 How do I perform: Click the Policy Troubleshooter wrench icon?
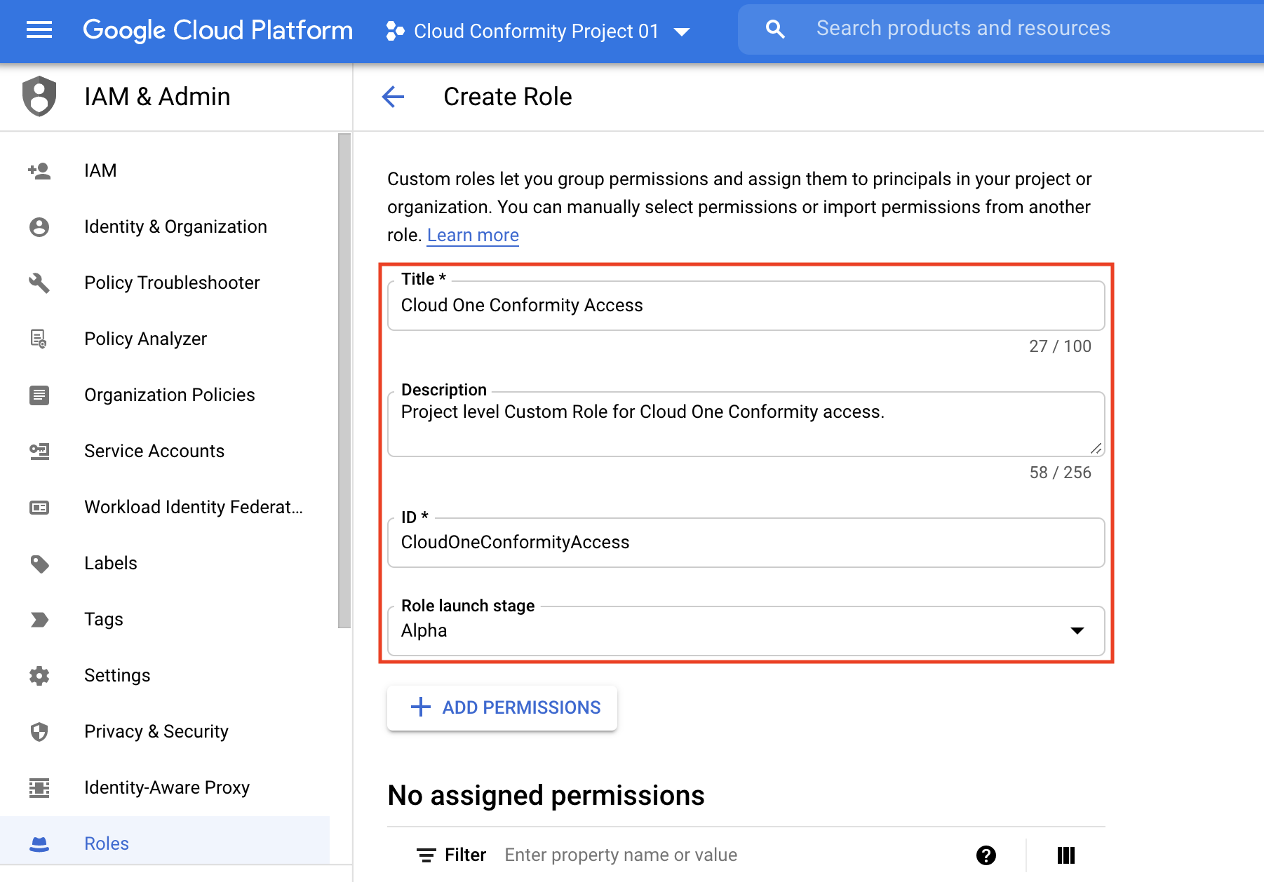(39, 283)
